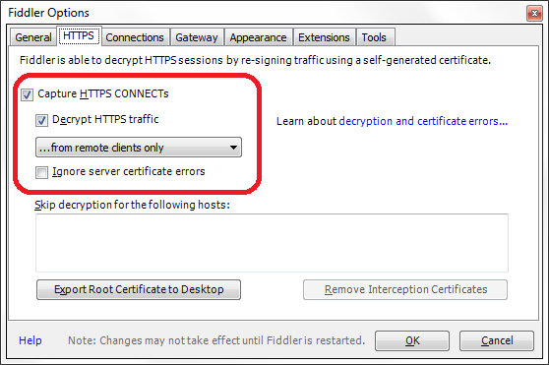This screenshot has width=549, height=365.
Task: Open the '...from remote clients only' dropdown
Action: [139, 148]
